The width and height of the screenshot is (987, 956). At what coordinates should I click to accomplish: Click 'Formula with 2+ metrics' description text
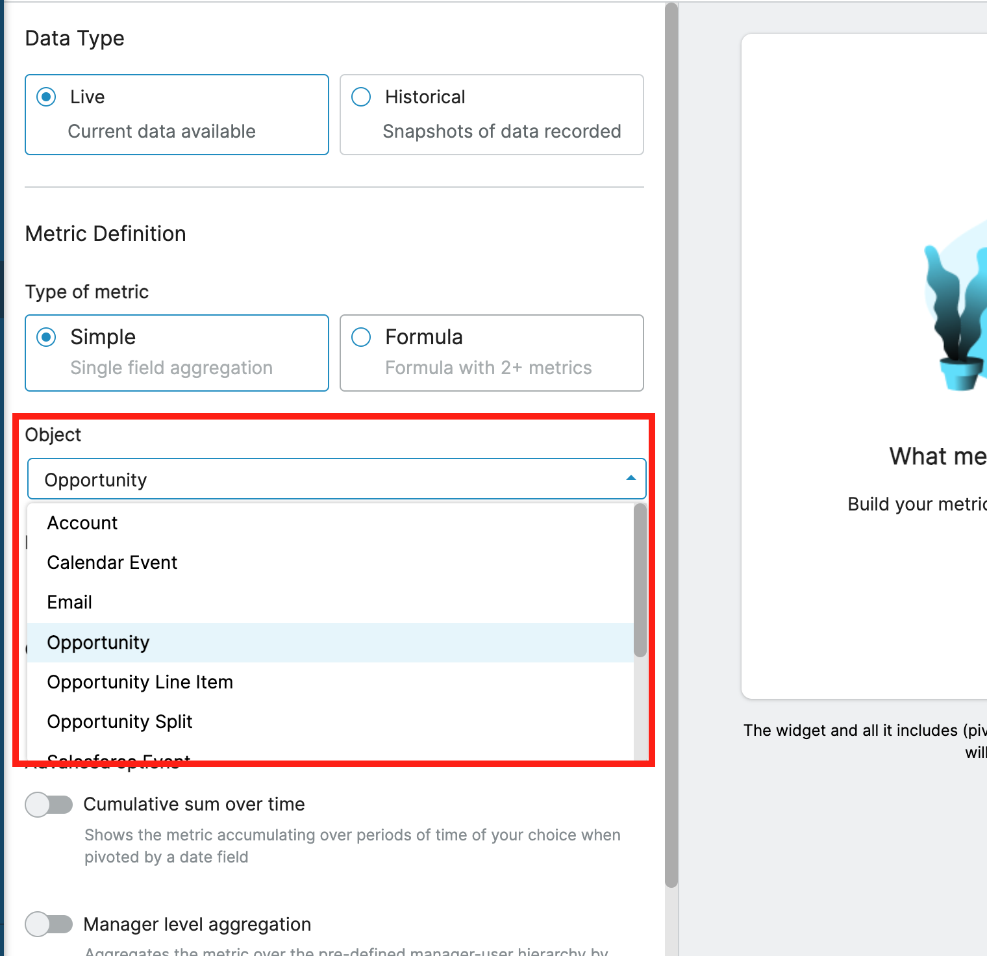coord(488,368)
